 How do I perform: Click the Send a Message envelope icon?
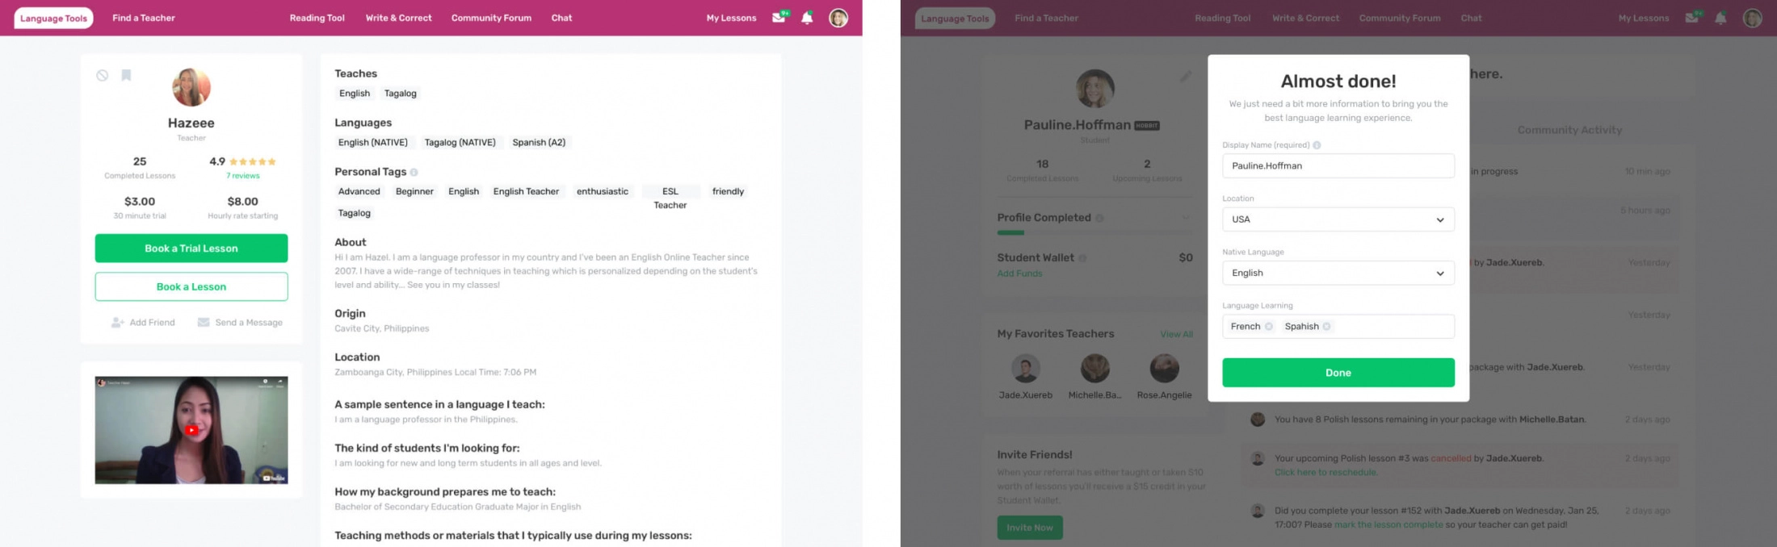click(204, 322)
